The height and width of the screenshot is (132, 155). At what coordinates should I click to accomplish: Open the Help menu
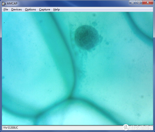click(57, 10)
